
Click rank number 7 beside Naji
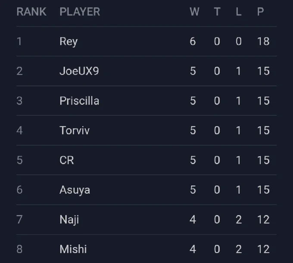(20, 220)
